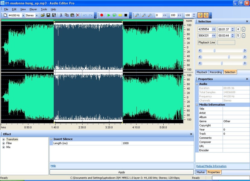Click the black Stop button
The image size is (250, 181).
[x=126, y=15]
